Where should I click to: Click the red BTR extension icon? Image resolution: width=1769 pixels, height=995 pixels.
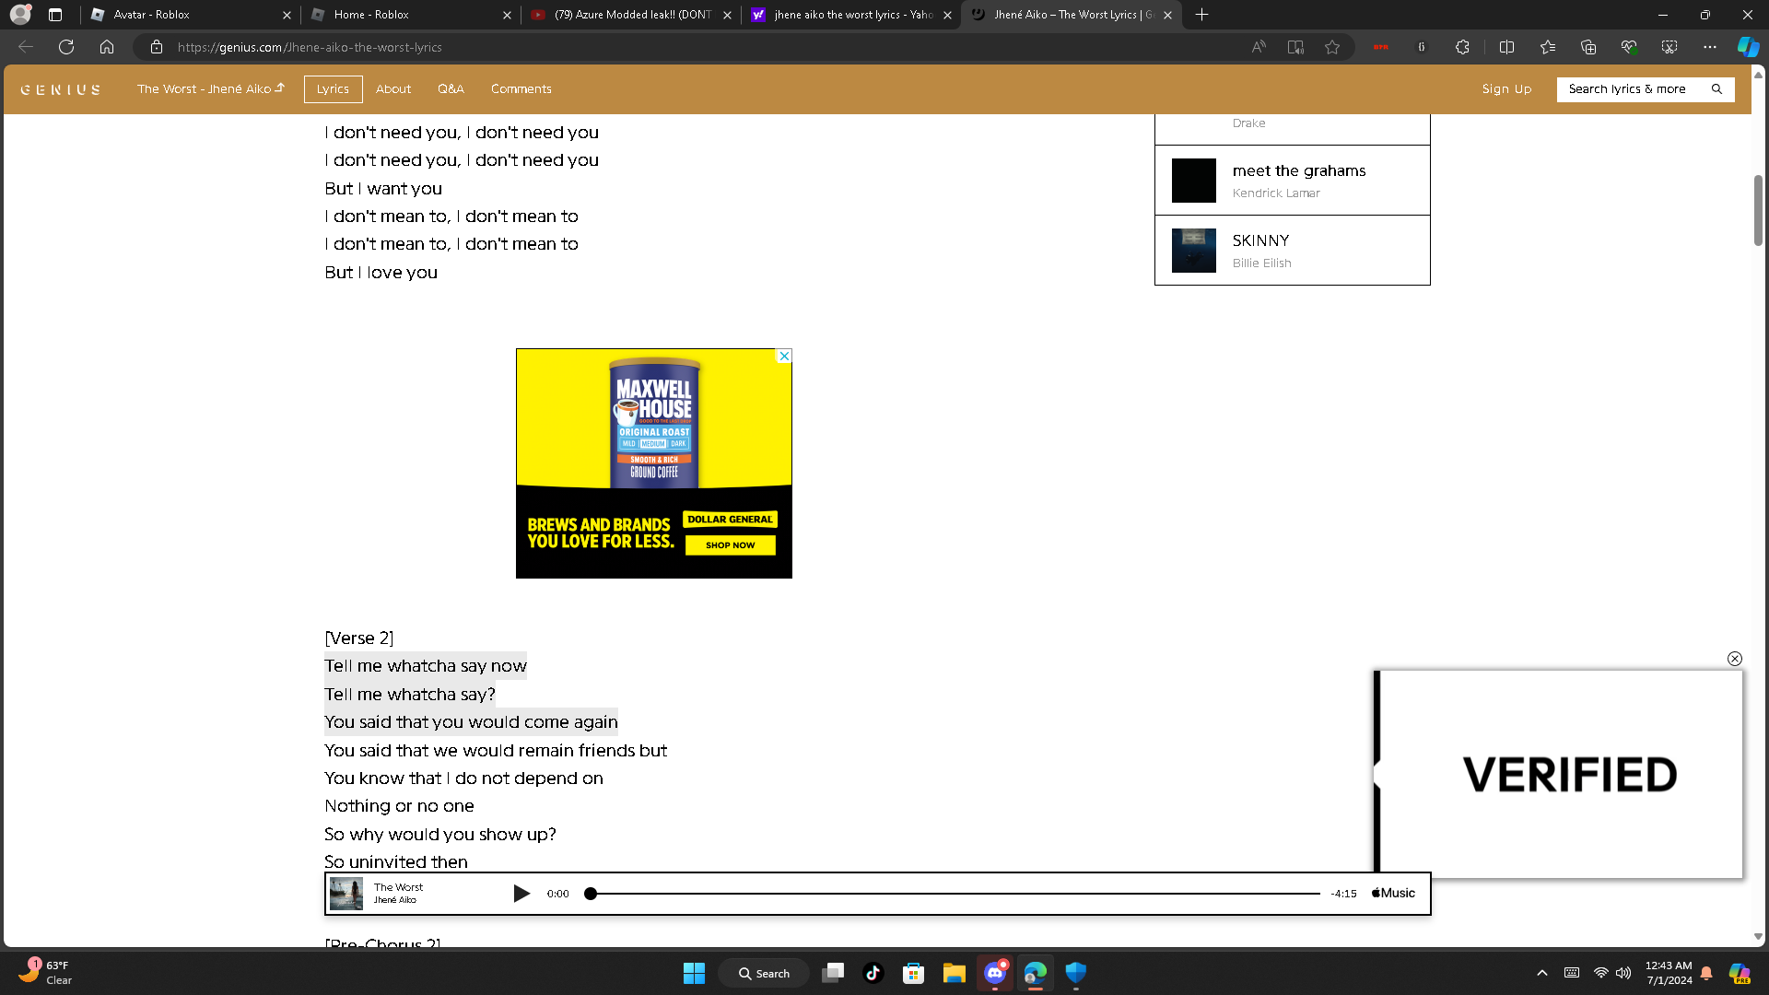pyautogui.click(x=1380, y=47)
